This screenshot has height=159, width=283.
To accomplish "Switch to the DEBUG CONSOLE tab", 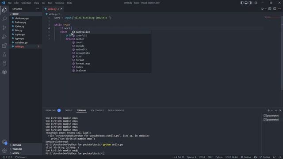I will tap(116, 110).
